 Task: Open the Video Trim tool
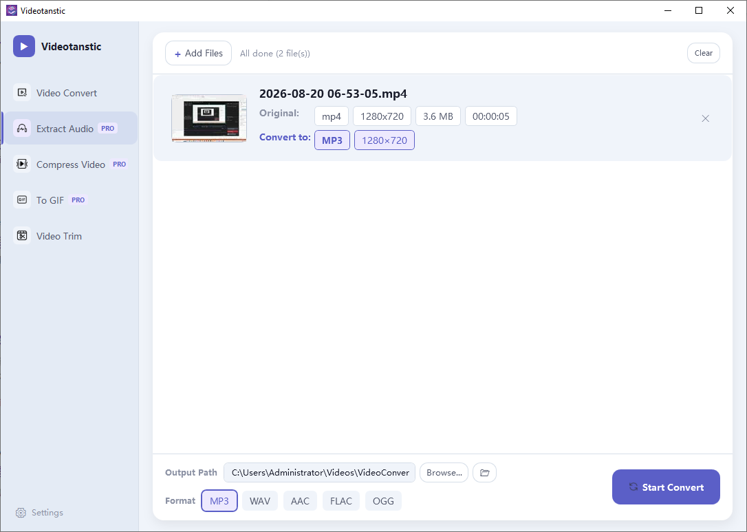(70, 235)
